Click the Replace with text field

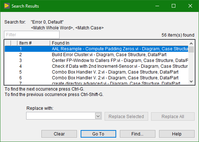click(61, 116)
